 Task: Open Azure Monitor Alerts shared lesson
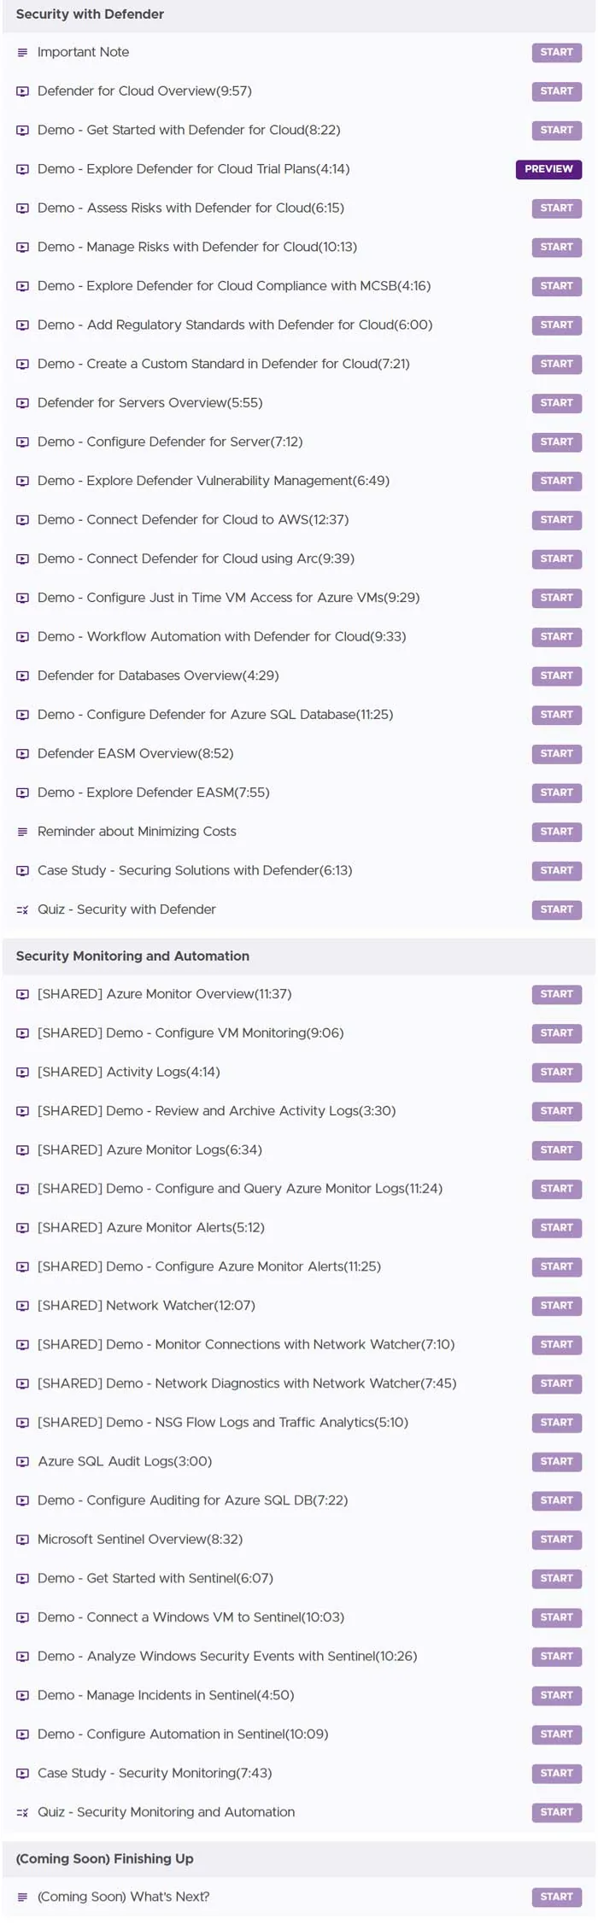pos(151,1227)
